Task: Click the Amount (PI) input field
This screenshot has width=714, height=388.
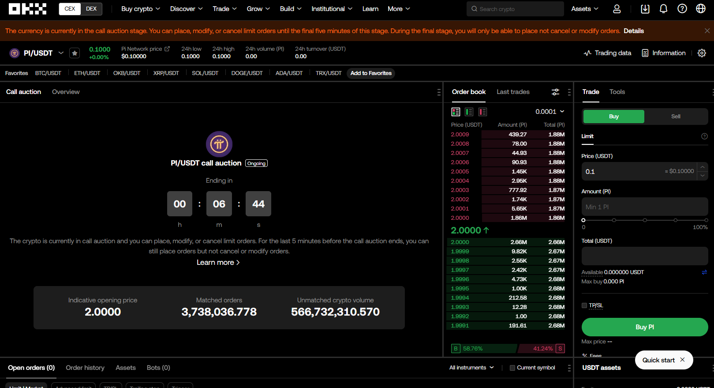Action: click(645, 207)
